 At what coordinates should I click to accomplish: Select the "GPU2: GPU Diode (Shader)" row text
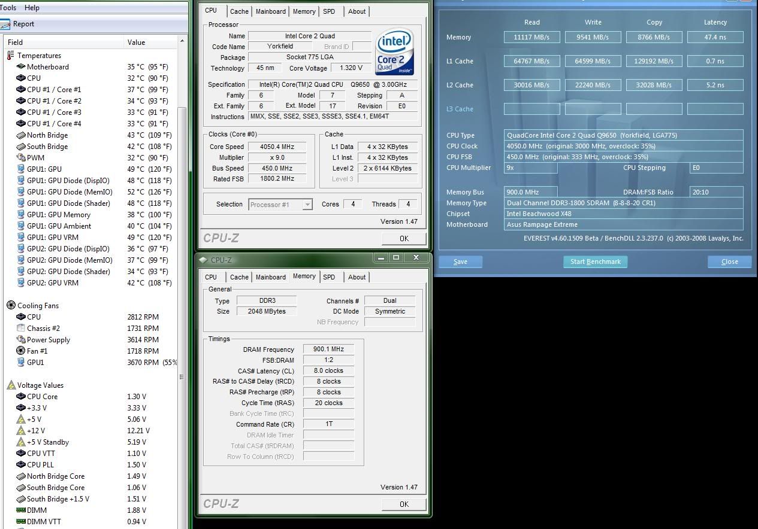click(69, 272)
